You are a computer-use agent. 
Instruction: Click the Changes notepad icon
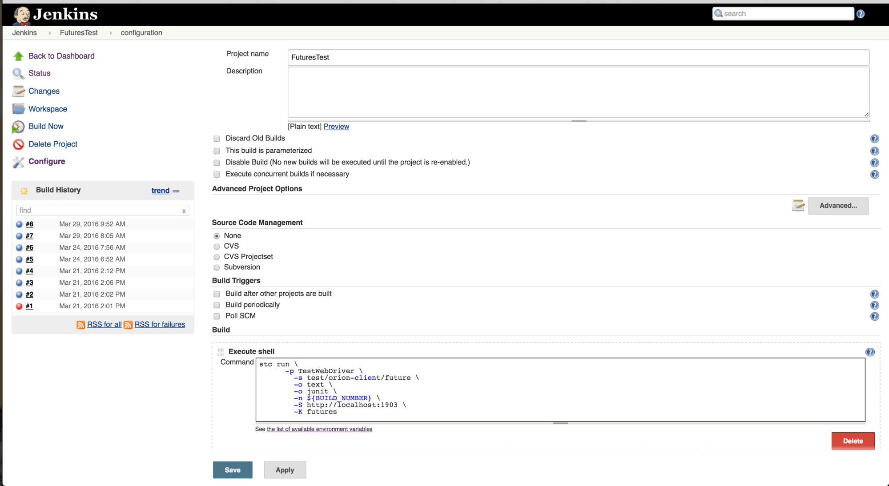(18, 91)
